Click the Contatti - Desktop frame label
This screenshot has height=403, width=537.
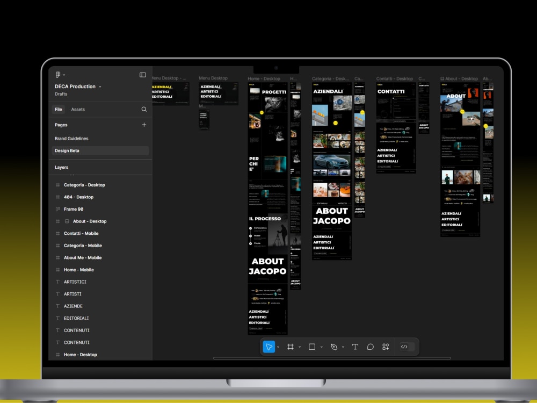coord(395,79)
